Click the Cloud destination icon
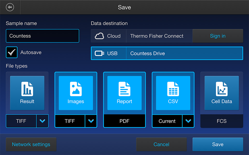 (99, 36)
